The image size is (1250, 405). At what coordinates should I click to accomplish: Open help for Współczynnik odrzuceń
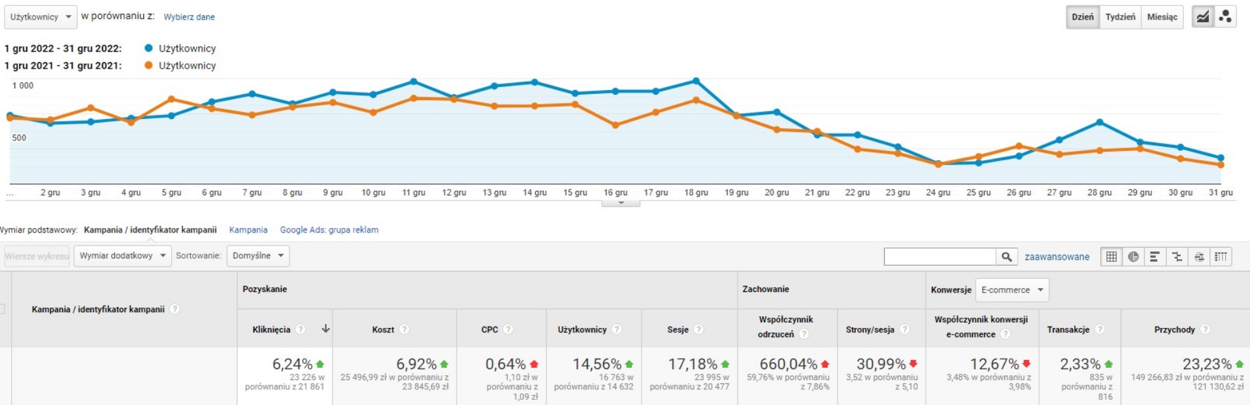[804, 334]
